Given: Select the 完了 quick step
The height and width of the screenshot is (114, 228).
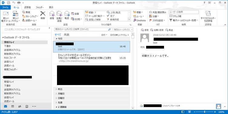Looking at the screenshot, I should (x=111, y=16).
